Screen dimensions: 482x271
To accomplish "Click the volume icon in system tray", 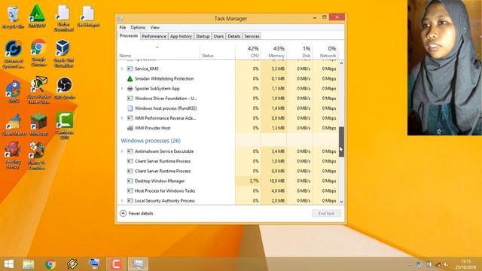I will point(447,264).
